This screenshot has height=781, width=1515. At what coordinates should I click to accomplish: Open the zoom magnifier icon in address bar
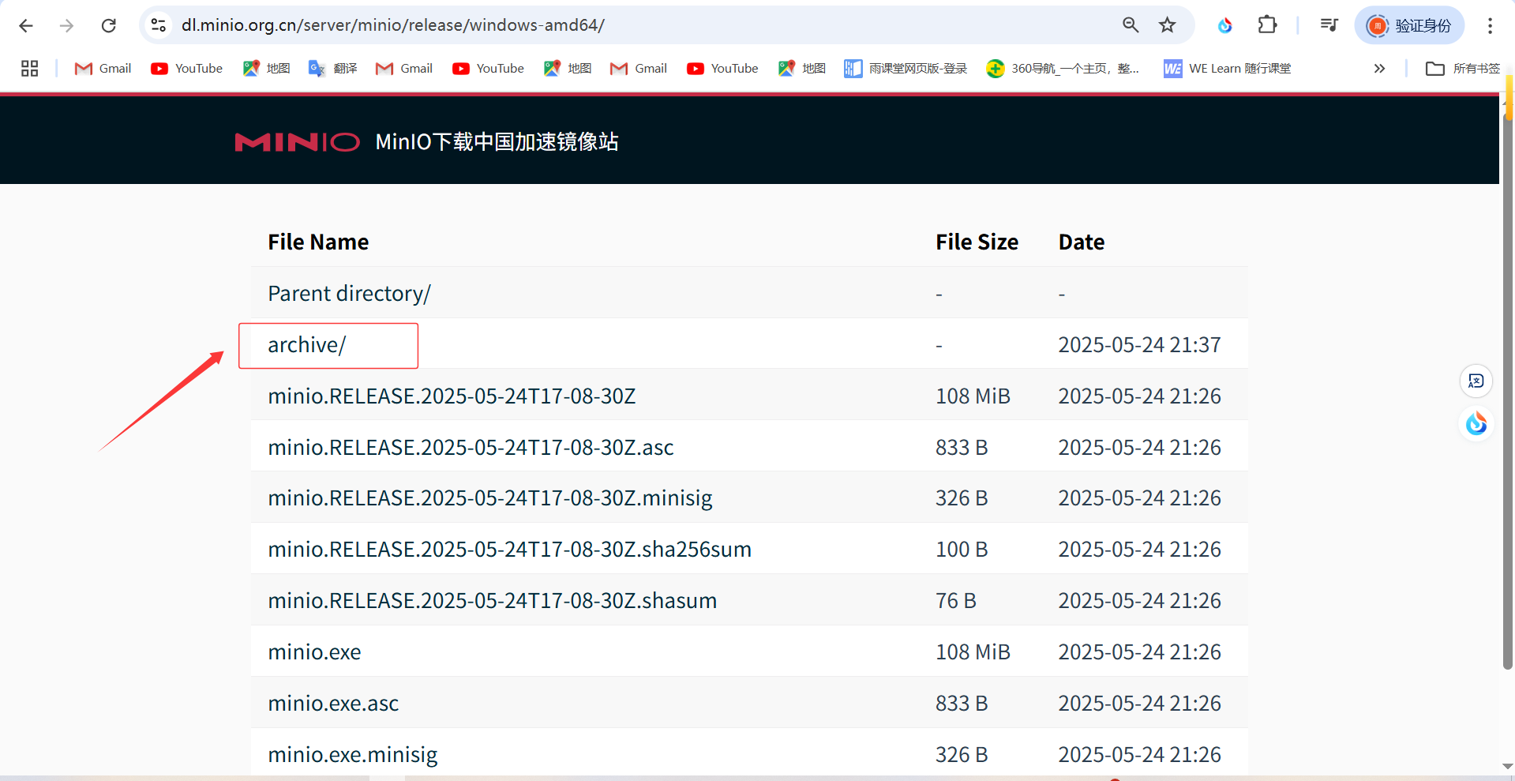click(x=1131, y=25)
